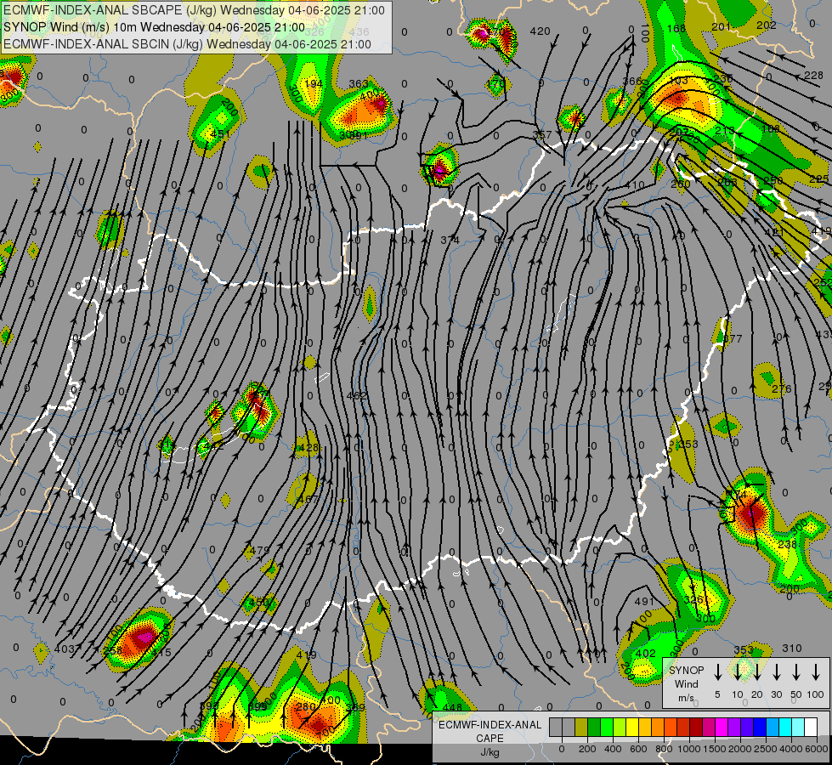This screenshot has width=832, height=765.
Task: Click the '491' CAPE value on map
Action: pyautogui.click(x=644, y=602)
